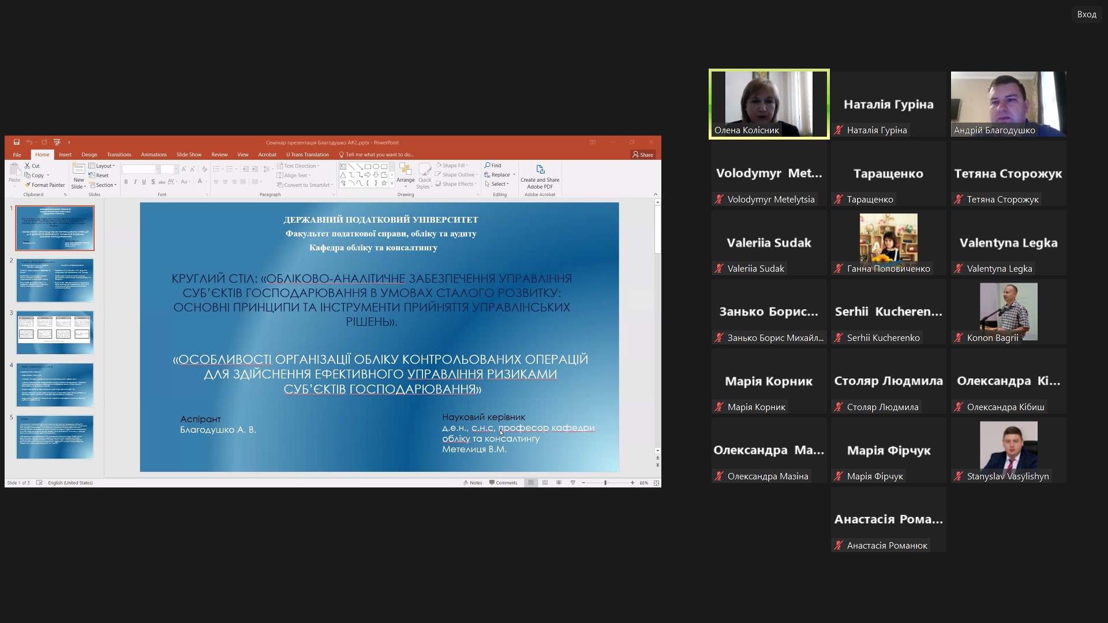Click the Fit slide to window icon
This screenshot has width=1108, height=623.
(656, 483)
